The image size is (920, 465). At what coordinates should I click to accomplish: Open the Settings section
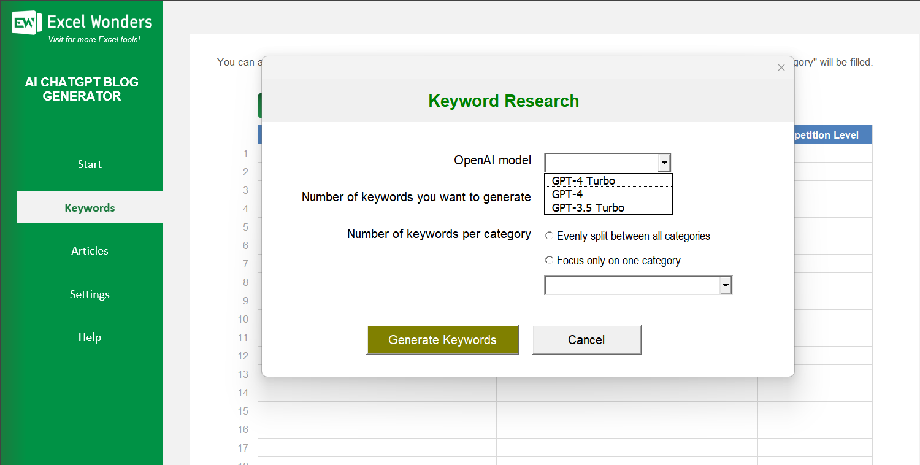(x=90, y=294)
